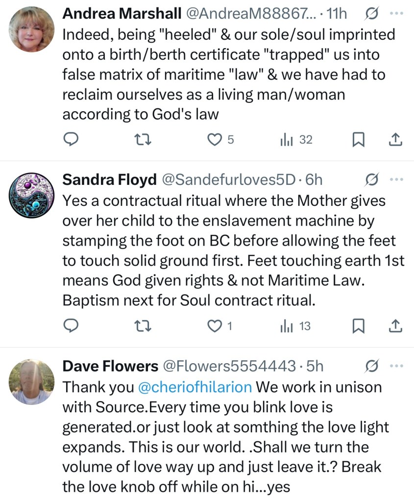Bookmark Sandra Floyd's tweet
The width and height of the screenshot is (414, 502).
click(359, 326)
